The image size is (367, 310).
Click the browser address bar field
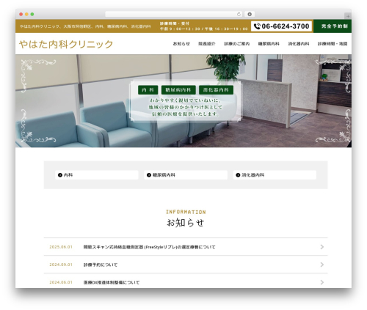[x=174, y=15]
